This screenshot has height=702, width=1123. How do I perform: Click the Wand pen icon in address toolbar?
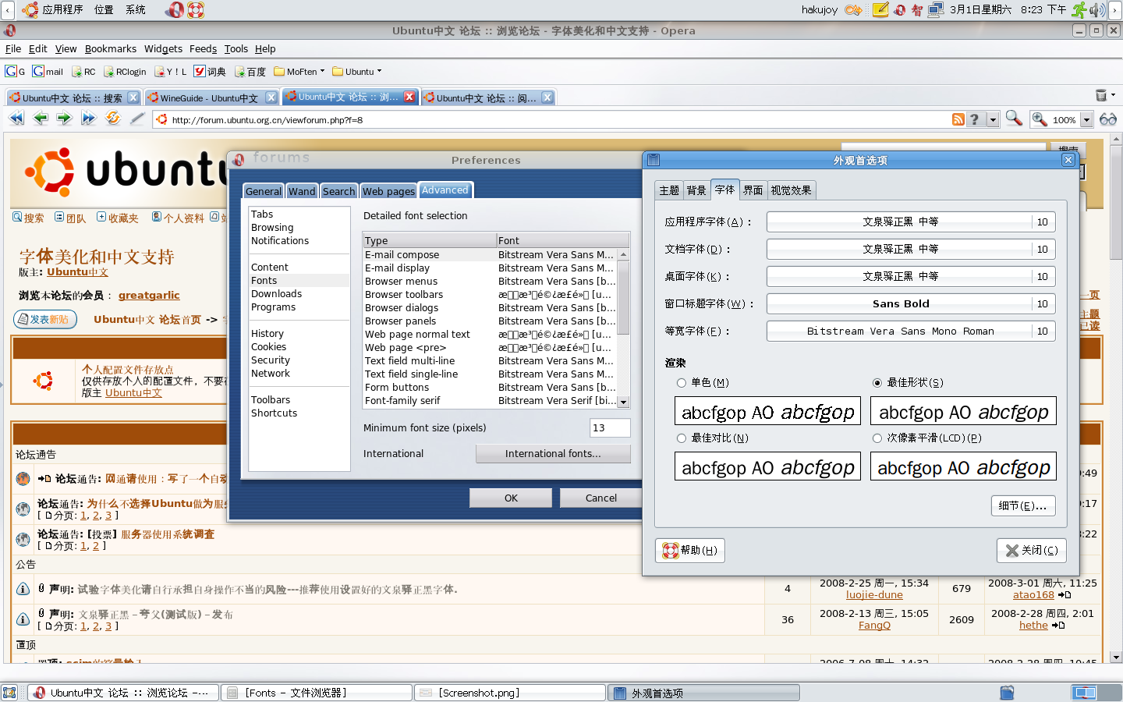pyautogui.click(x=137, y=119)
